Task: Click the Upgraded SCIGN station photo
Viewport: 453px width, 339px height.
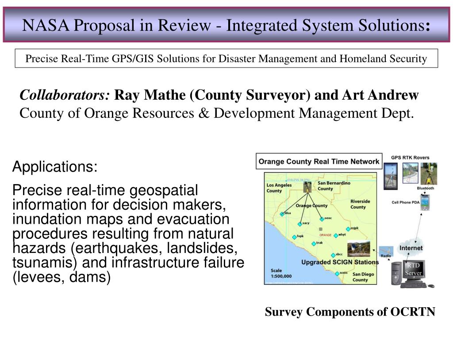Action: pyautogui.click(x=358, y=249)
